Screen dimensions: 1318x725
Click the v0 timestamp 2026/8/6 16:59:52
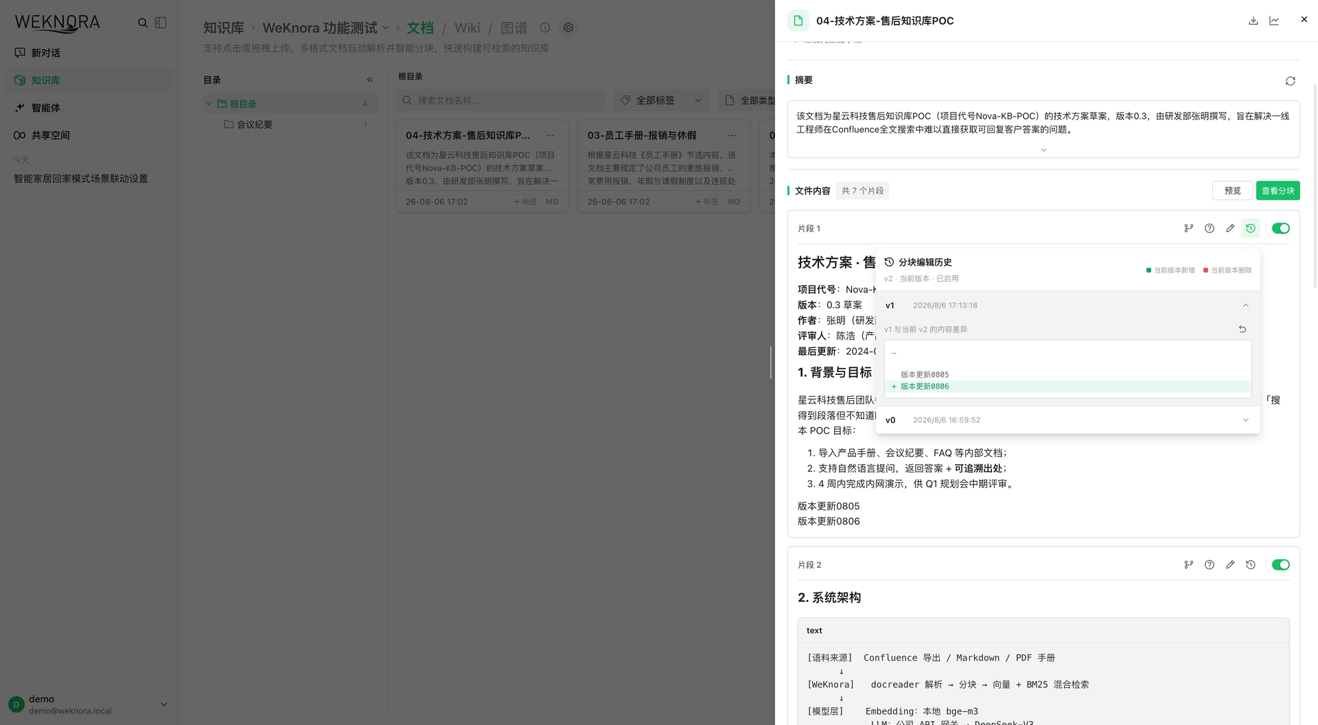click(946, 420)
